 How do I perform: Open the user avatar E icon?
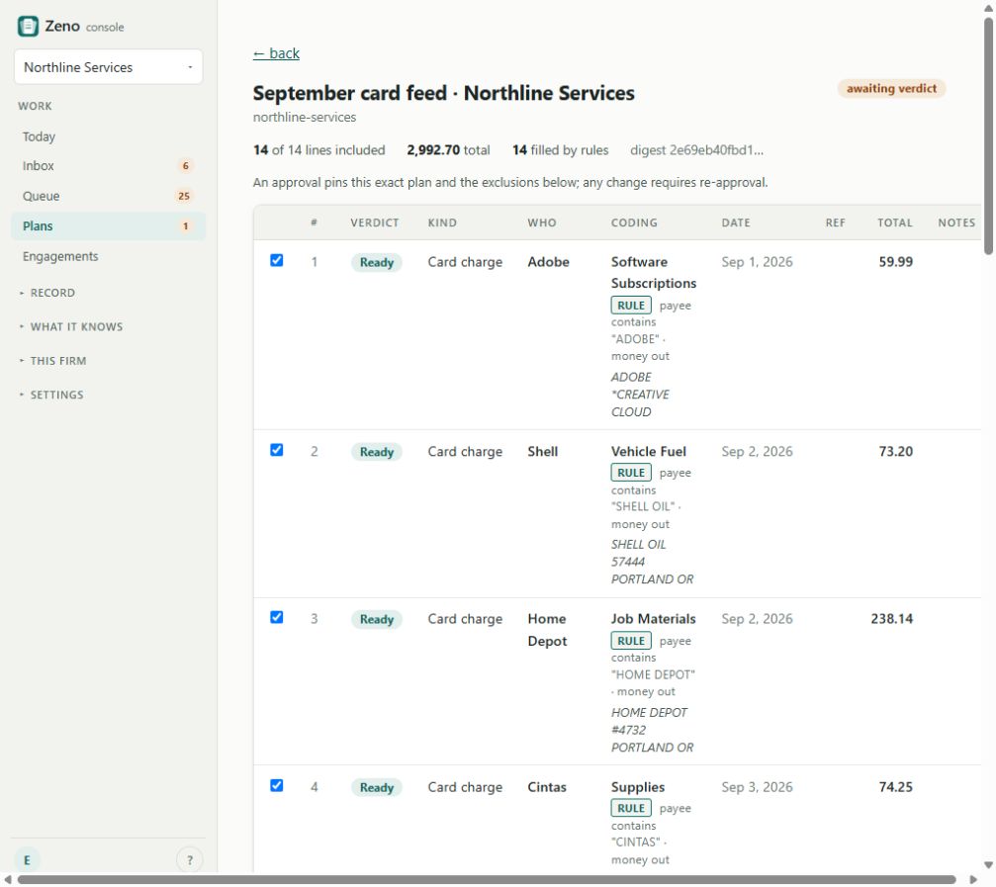(27, 860)
